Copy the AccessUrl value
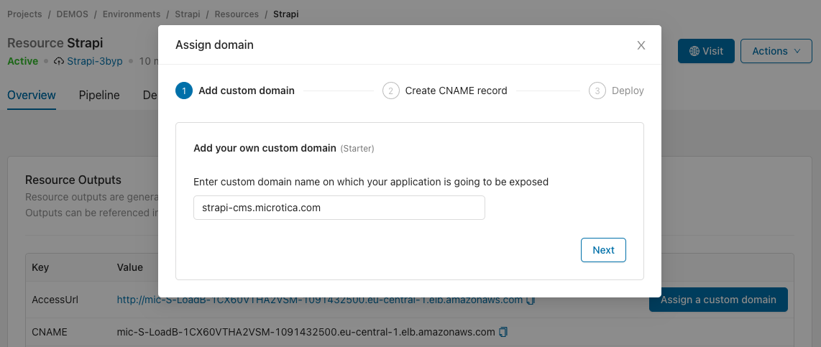This screenshot has width=821, height=347. pyautogui.click(x=531, y=300)
